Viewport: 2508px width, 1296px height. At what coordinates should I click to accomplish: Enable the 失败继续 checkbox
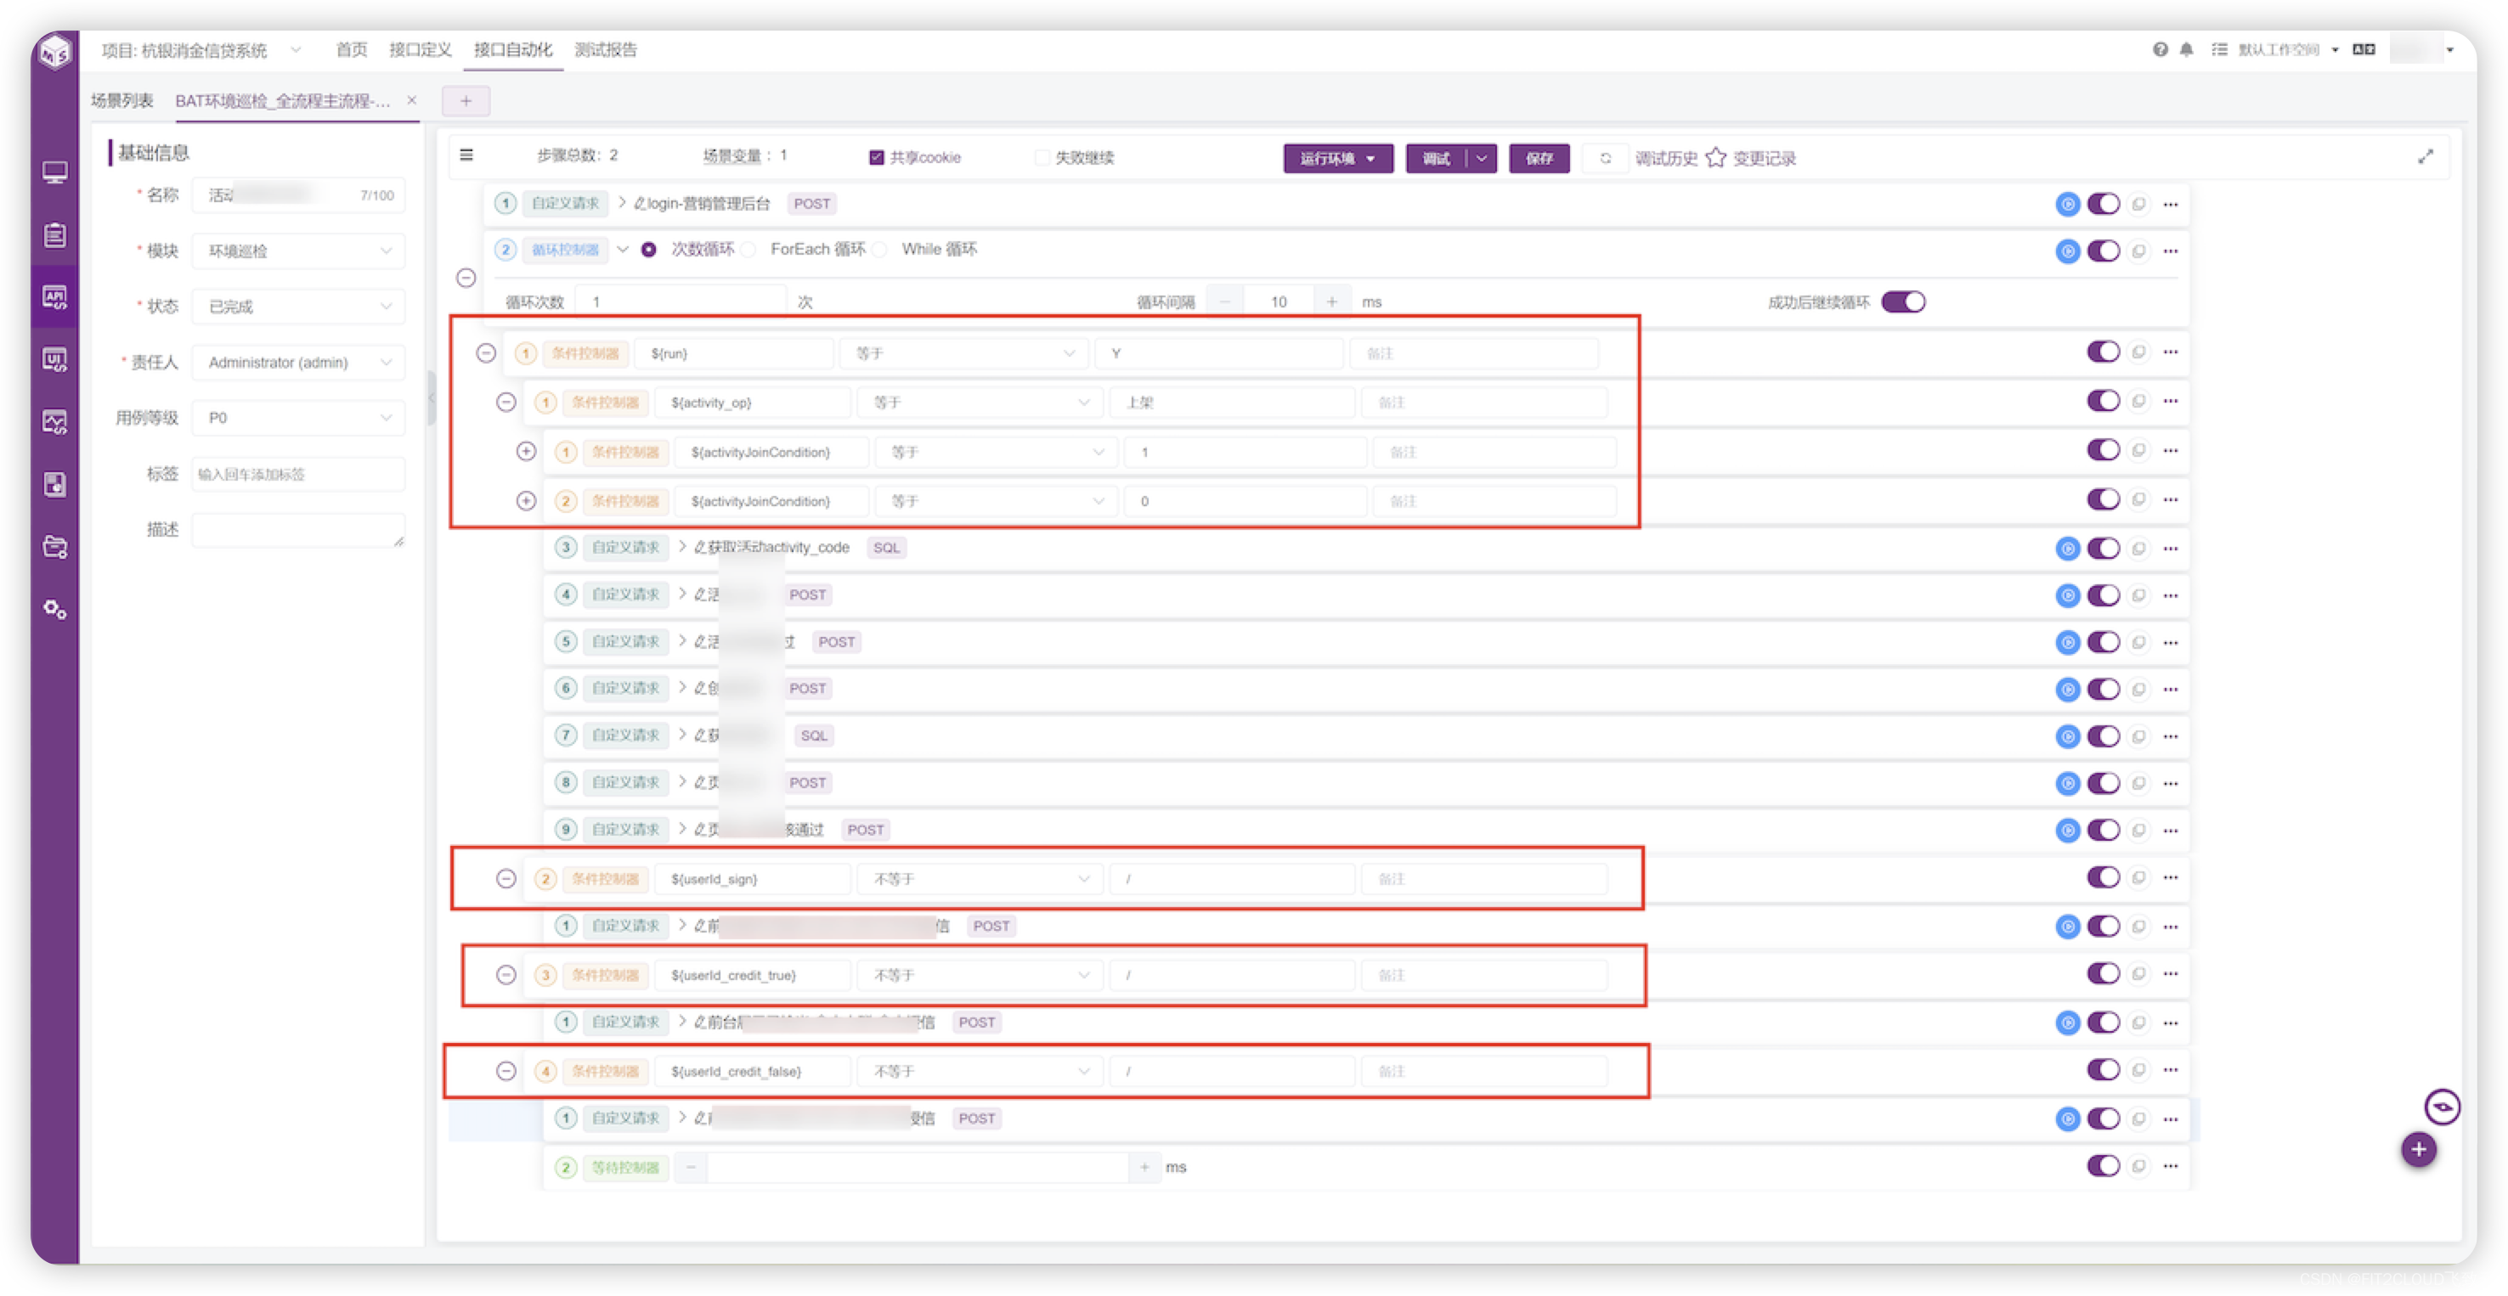(x=1042, y=158)
